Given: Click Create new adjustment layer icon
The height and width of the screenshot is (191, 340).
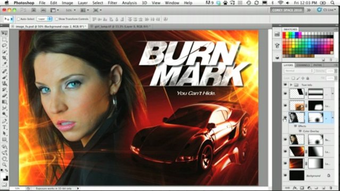Looking at the screenshot, I should click(x=309, y=188).
